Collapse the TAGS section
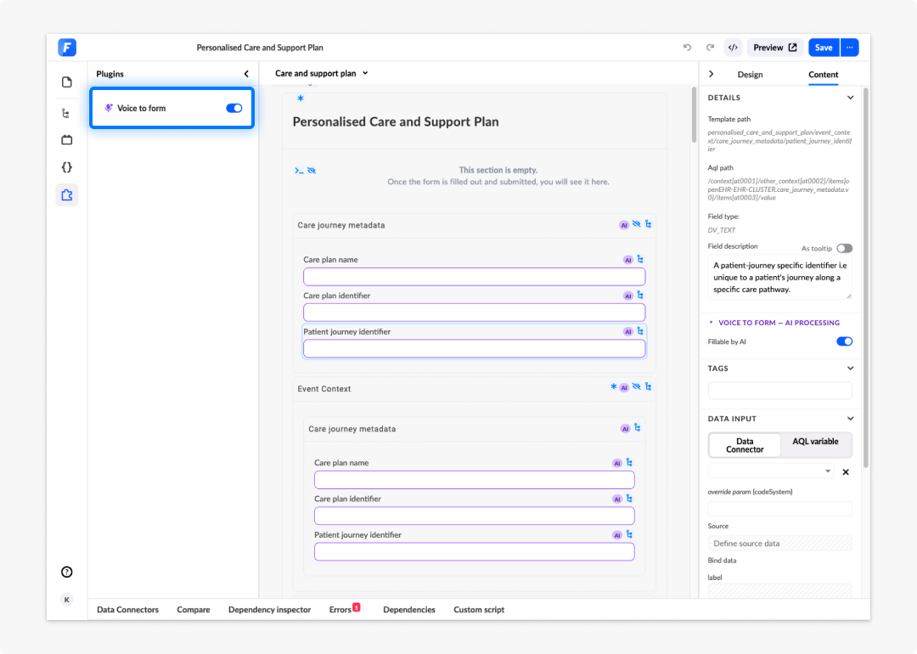The image size is (917, 654). pyautogui.click(x=850, y=369)
